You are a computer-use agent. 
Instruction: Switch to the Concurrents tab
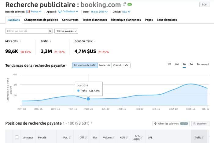pyautogui.click(x=70, y=20)
